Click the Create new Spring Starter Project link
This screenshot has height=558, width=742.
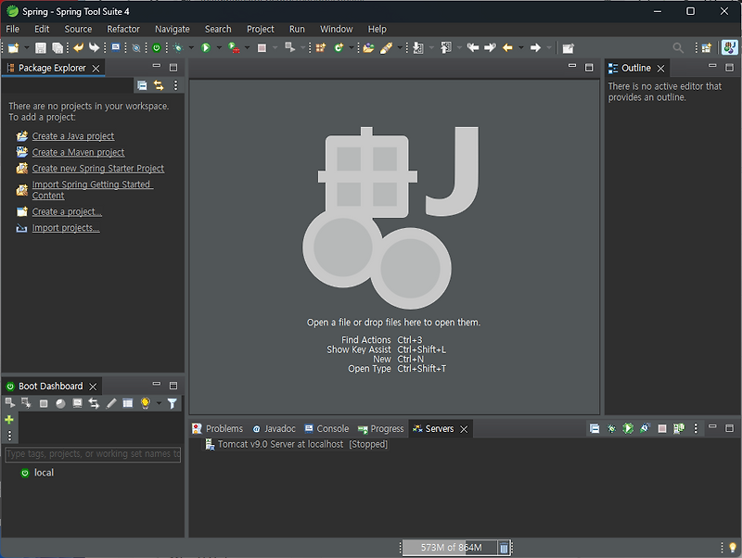(97, 169)
